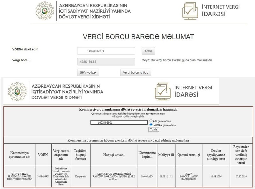Select the 'Ada görə axtarış' radio button
The width and height of the screenshot is (255, 189).
[x=151, y=120]
